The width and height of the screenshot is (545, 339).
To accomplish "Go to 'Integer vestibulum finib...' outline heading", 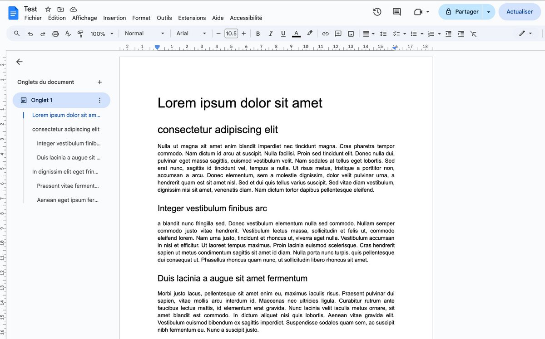I will click(x=69, y=144).
